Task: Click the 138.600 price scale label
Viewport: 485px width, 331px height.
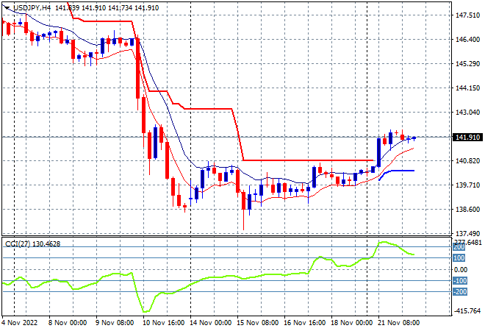Action: [467, 210]
